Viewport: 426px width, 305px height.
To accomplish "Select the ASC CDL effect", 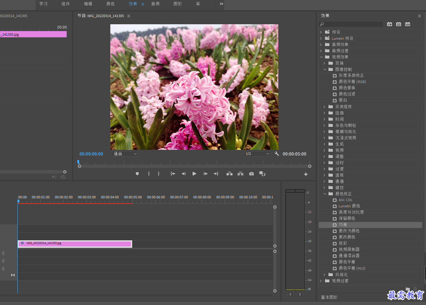I will point(346,200).
